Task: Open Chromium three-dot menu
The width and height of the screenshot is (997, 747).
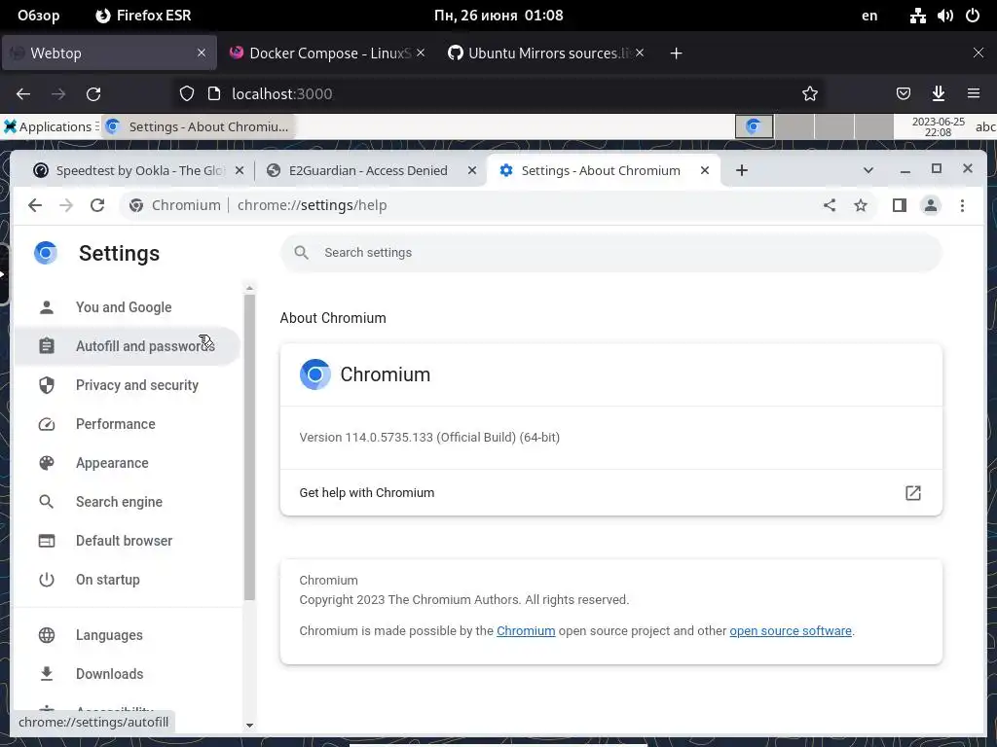Action: pos(962,205)
